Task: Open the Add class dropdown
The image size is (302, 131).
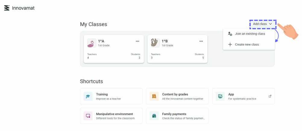Action: tap(263, 24)
